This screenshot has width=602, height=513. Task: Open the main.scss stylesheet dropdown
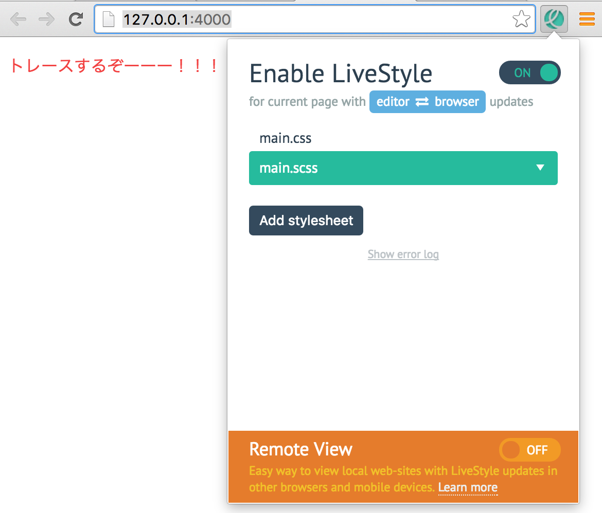point(403,168)
